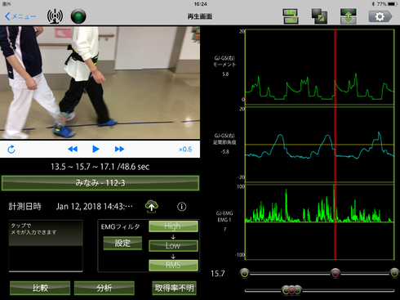Tap the GJ-EMG EMG 1 graph
400x300 pixels.
(320, 222)
